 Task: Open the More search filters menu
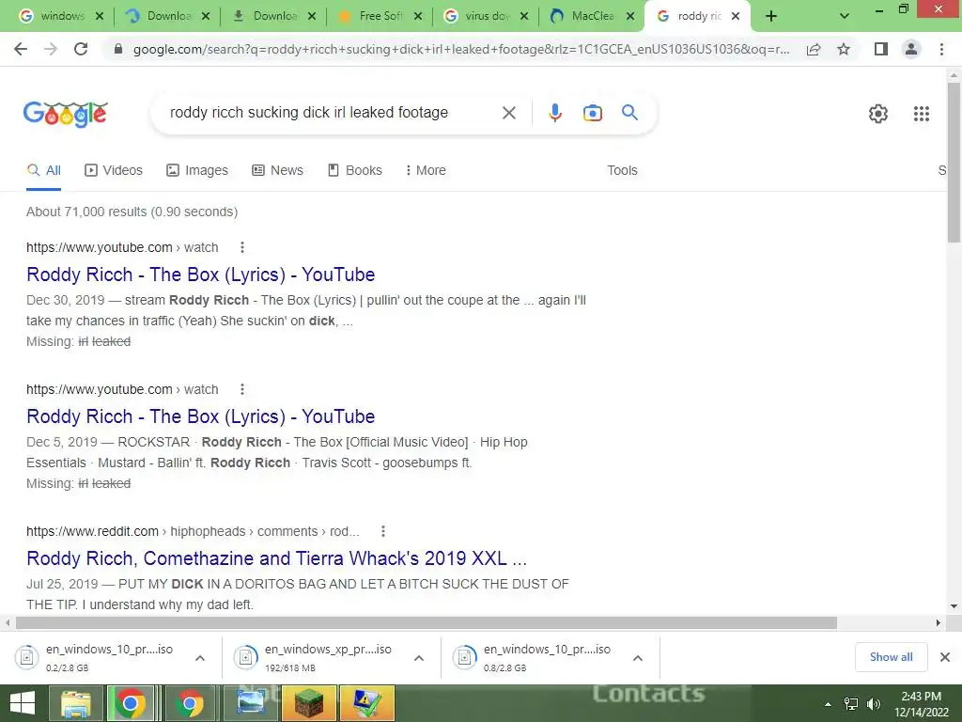coord(426,171)
